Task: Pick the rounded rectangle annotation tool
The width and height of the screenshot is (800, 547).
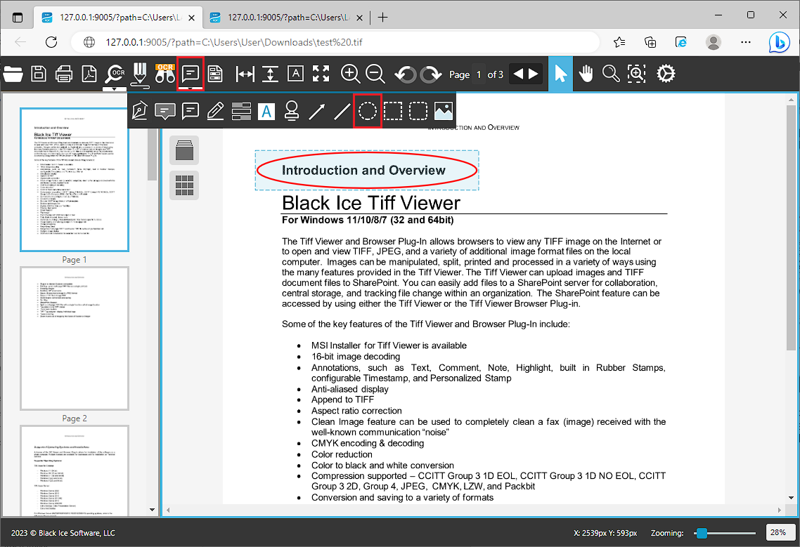Action: coord(418,111)
